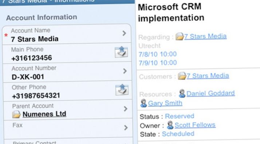The width and height of the screenshot is (260, 144).
Task: Click folder icon beside Numenes Ltd
Action: pyautogui.click(x=16, y=115)
